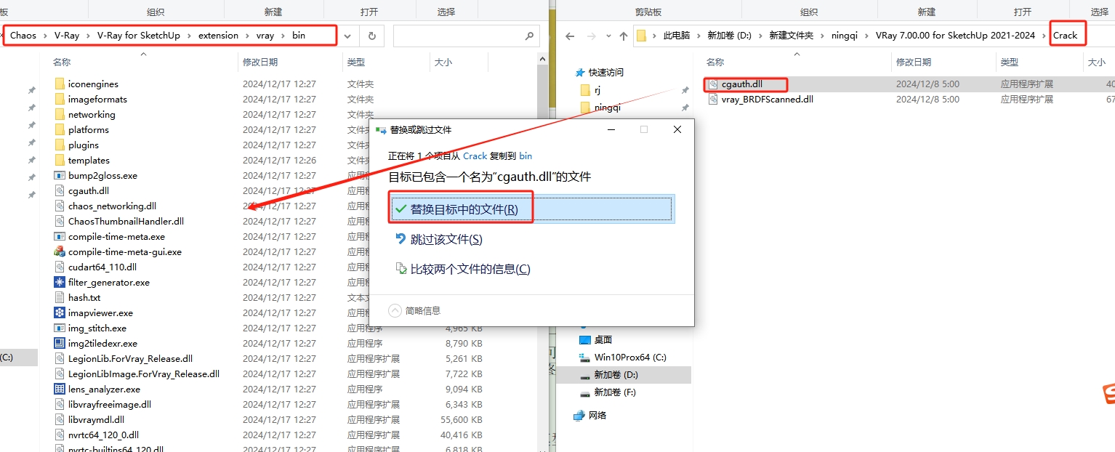Select the filter_generator.exe file icon
The height and width of the screenshot is (452, 1115).
click(60, 282)
